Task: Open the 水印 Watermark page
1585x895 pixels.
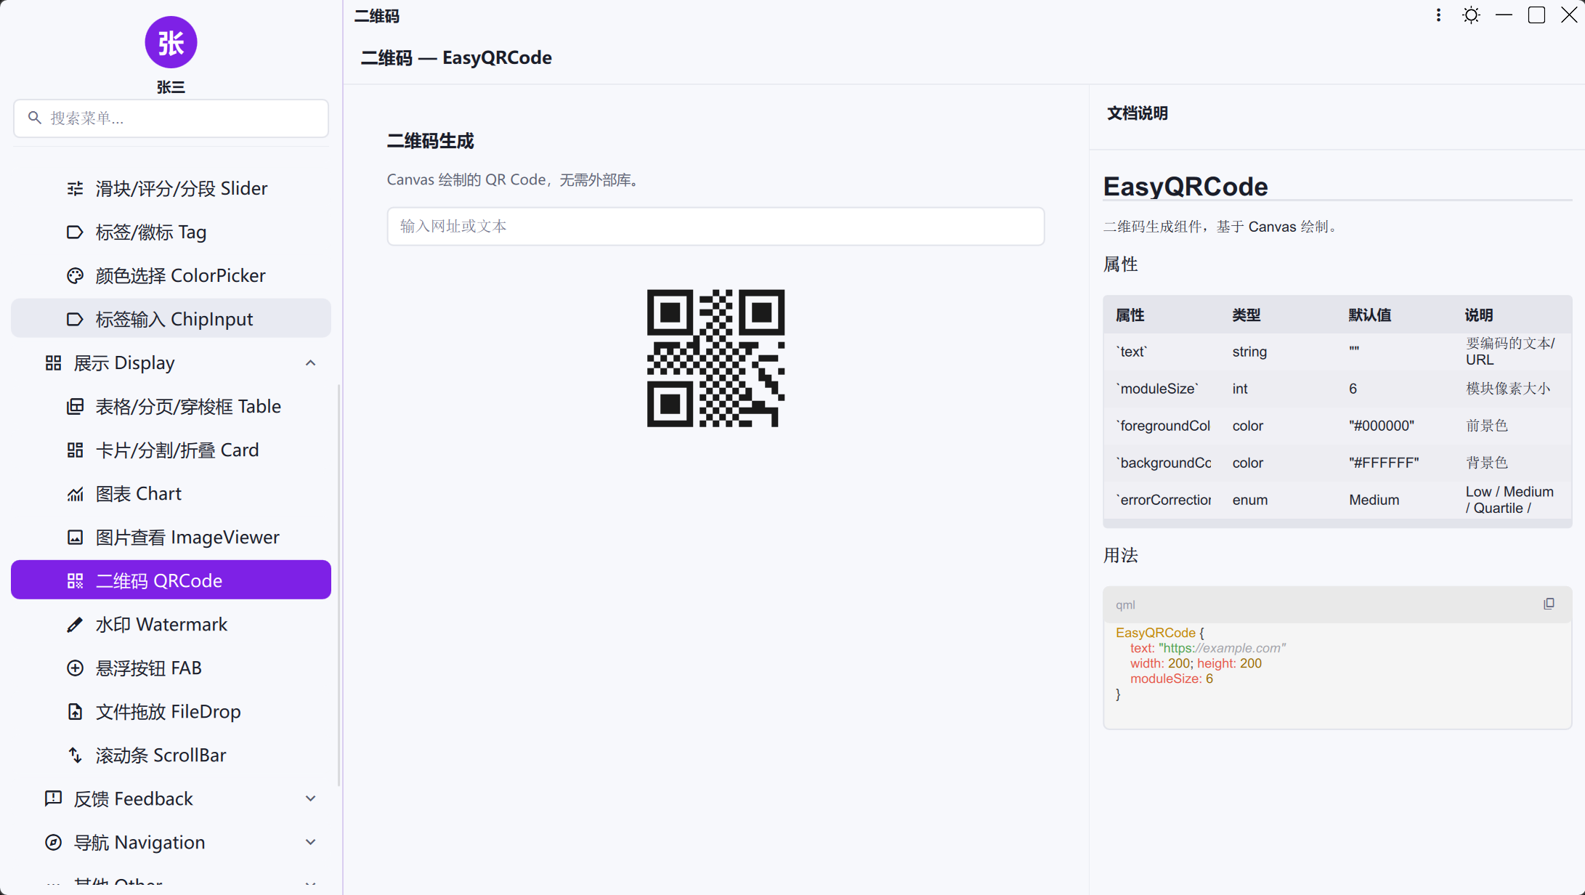Action: 171,625
